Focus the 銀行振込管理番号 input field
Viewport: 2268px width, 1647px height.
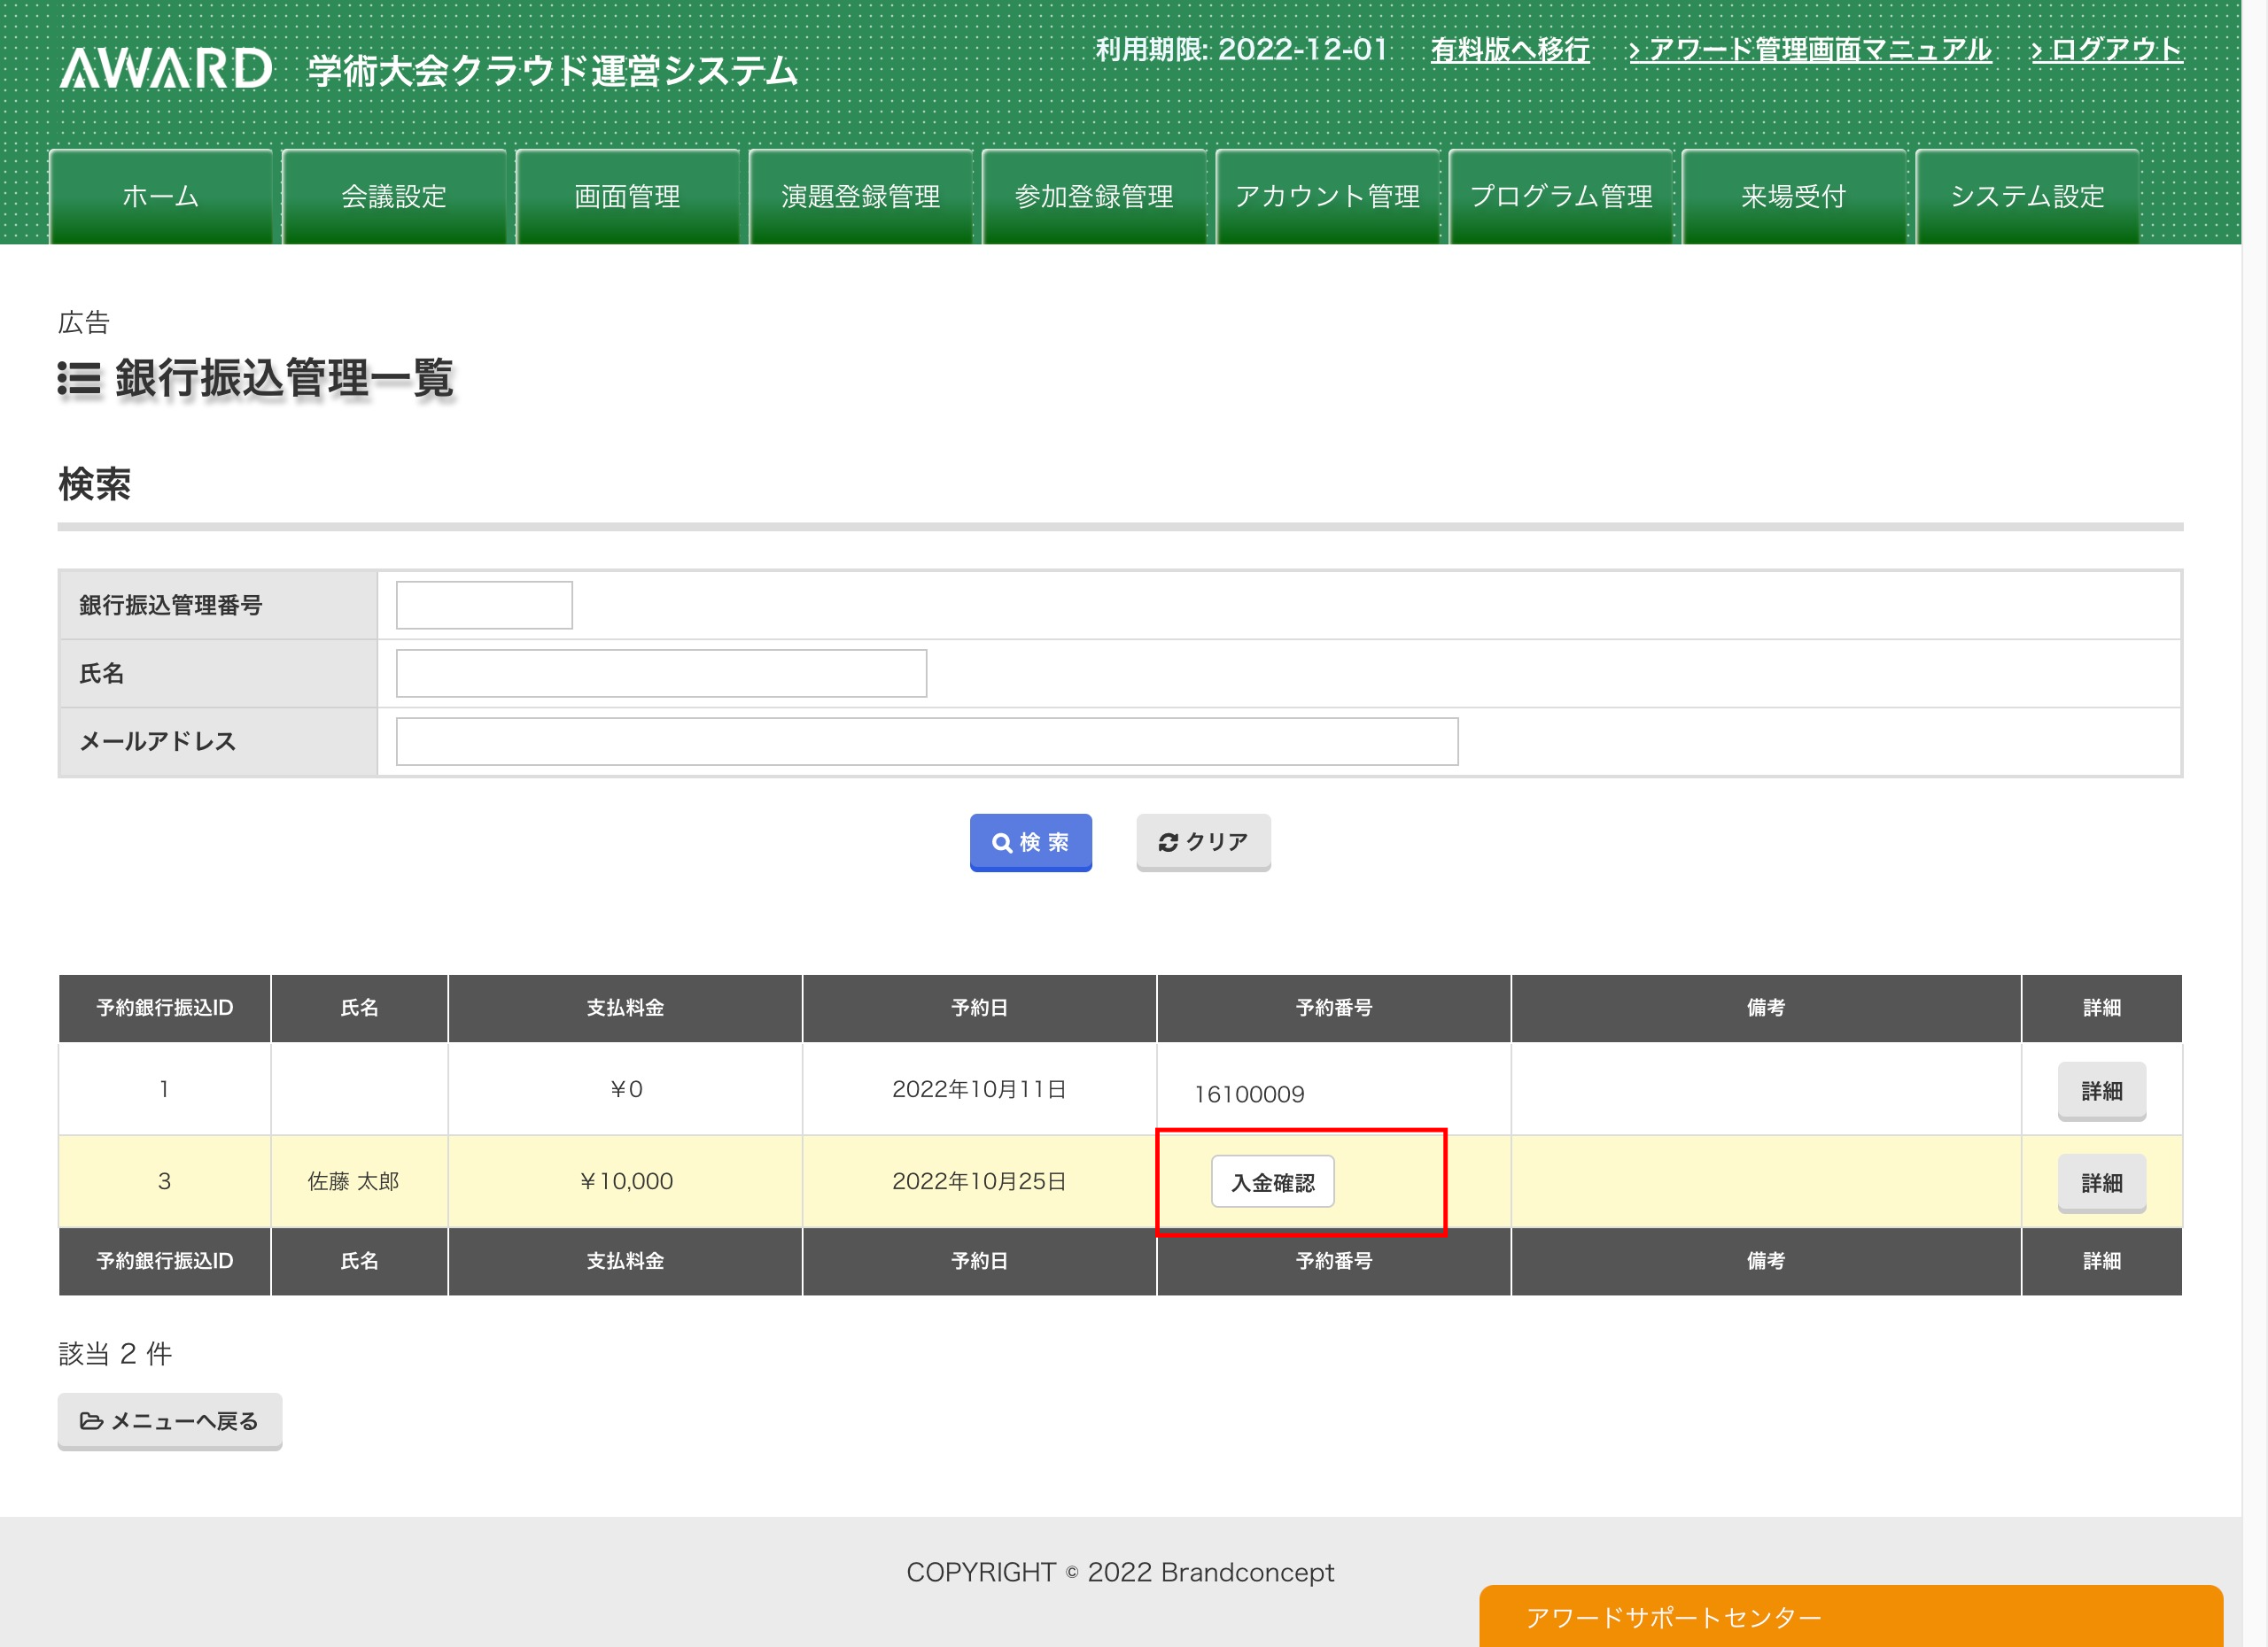click(x=484, y=606)
